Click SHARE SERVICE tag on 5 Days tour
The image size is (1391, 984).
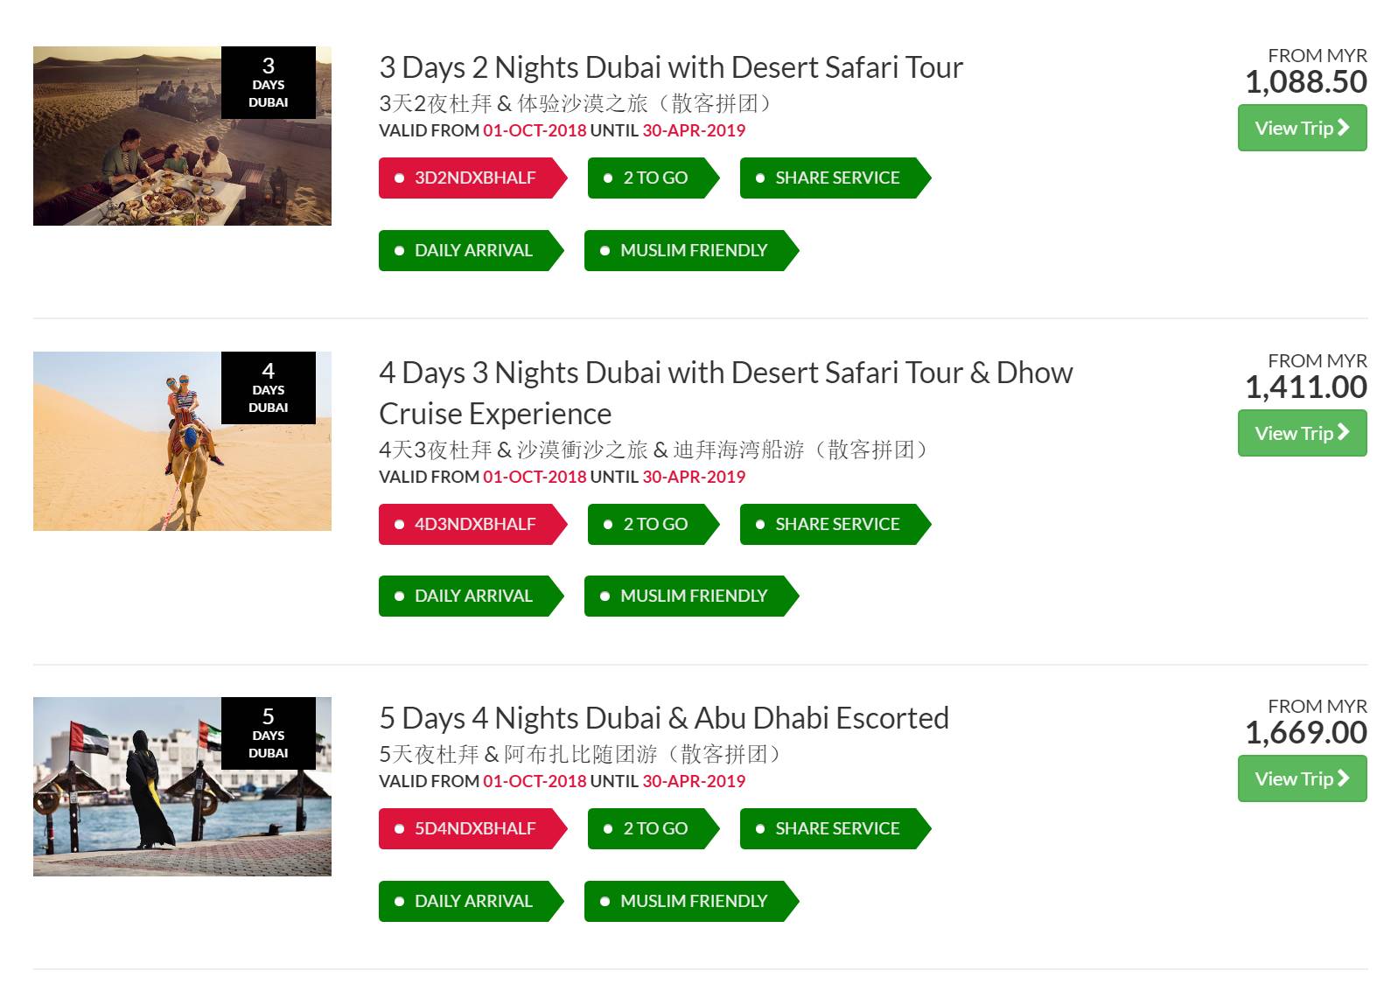click(835, 829)
